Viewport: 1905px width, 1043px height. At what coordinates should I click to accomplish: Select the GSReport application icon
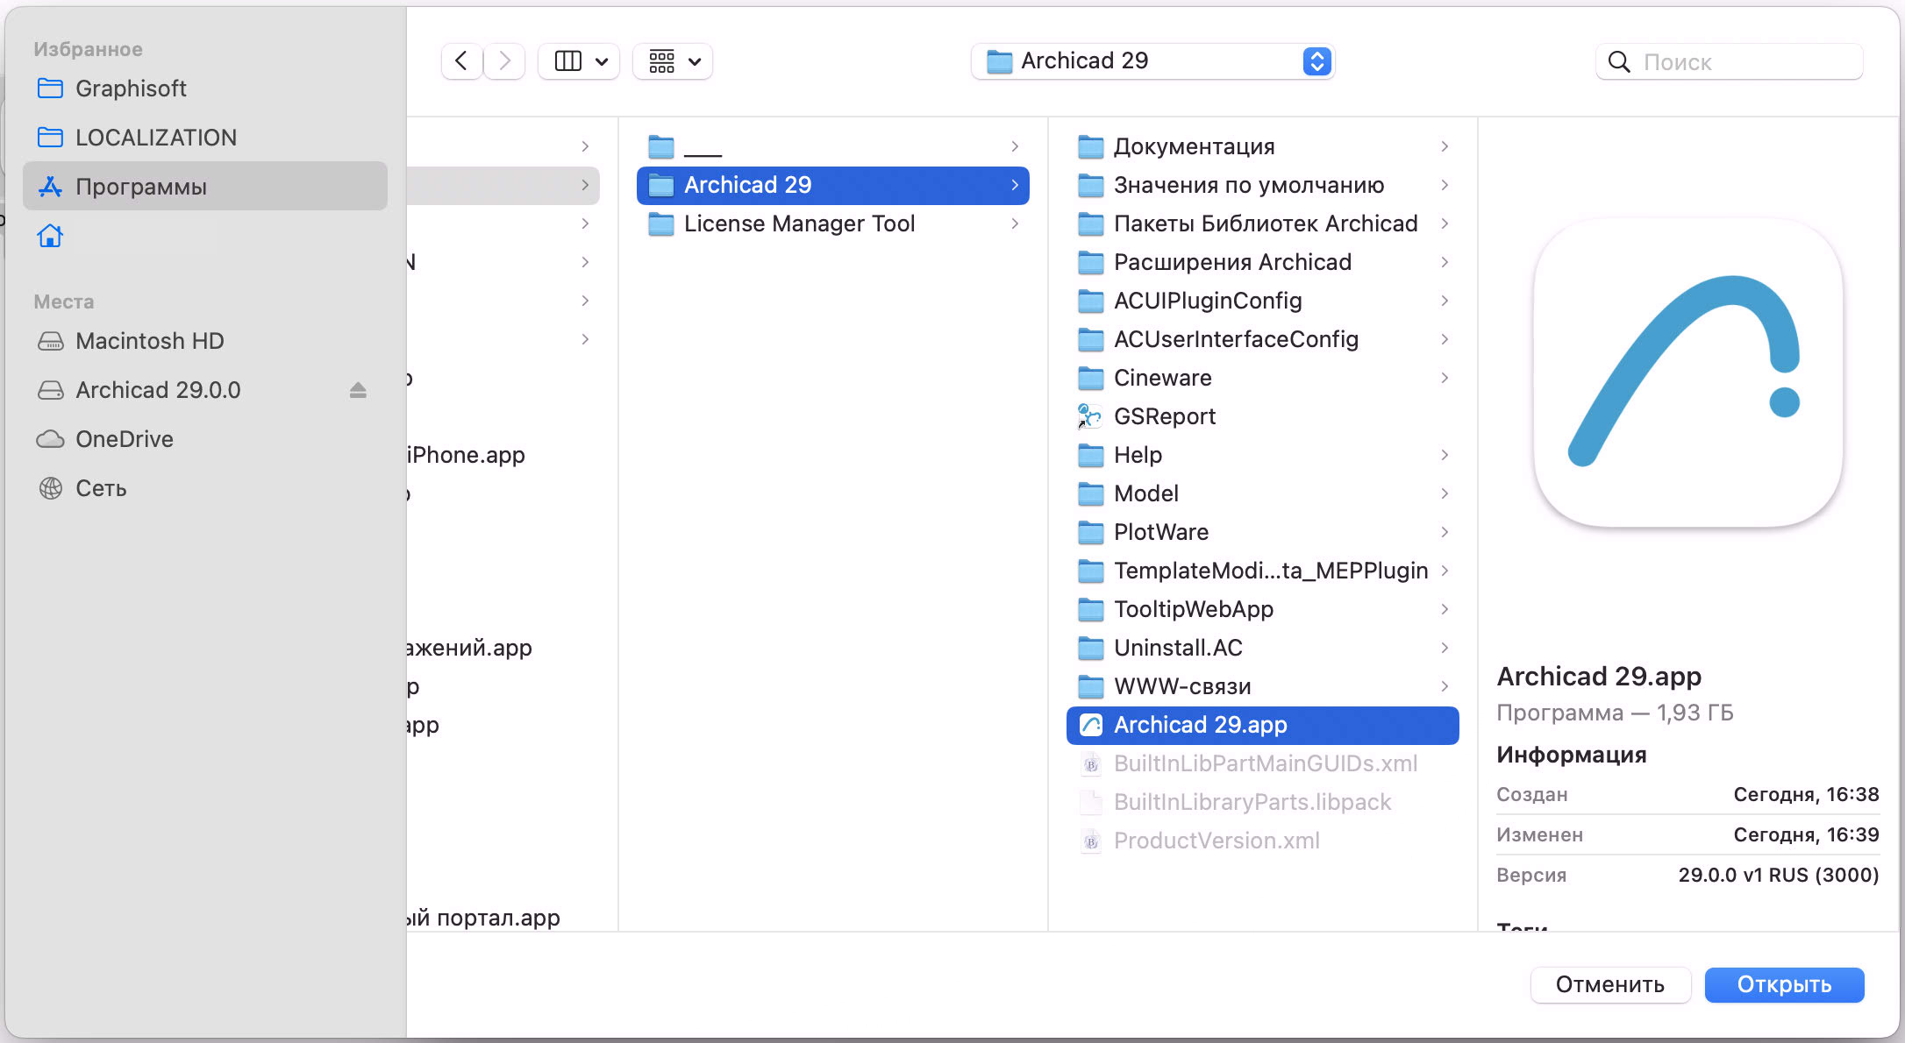[x=1090, y=416]
